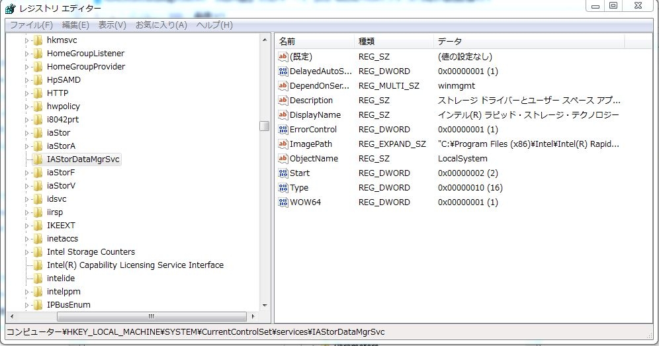
Task: Click the idsvc folder icon
Action: pyautogui.click(x=38, y=199)
